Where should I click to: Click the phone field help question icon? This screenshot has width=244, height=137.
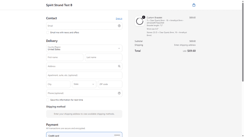(119, 93)
